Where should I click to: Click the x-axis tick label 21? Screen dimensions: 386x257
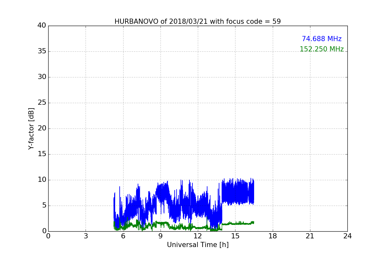click(x=310, y=236)
